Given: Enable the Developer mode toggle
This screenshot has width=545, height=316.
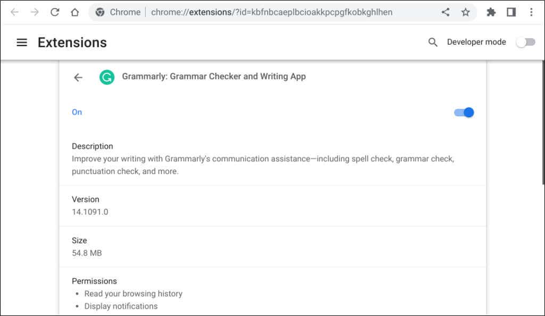Looking at the screenshot, I should (525, 42).
